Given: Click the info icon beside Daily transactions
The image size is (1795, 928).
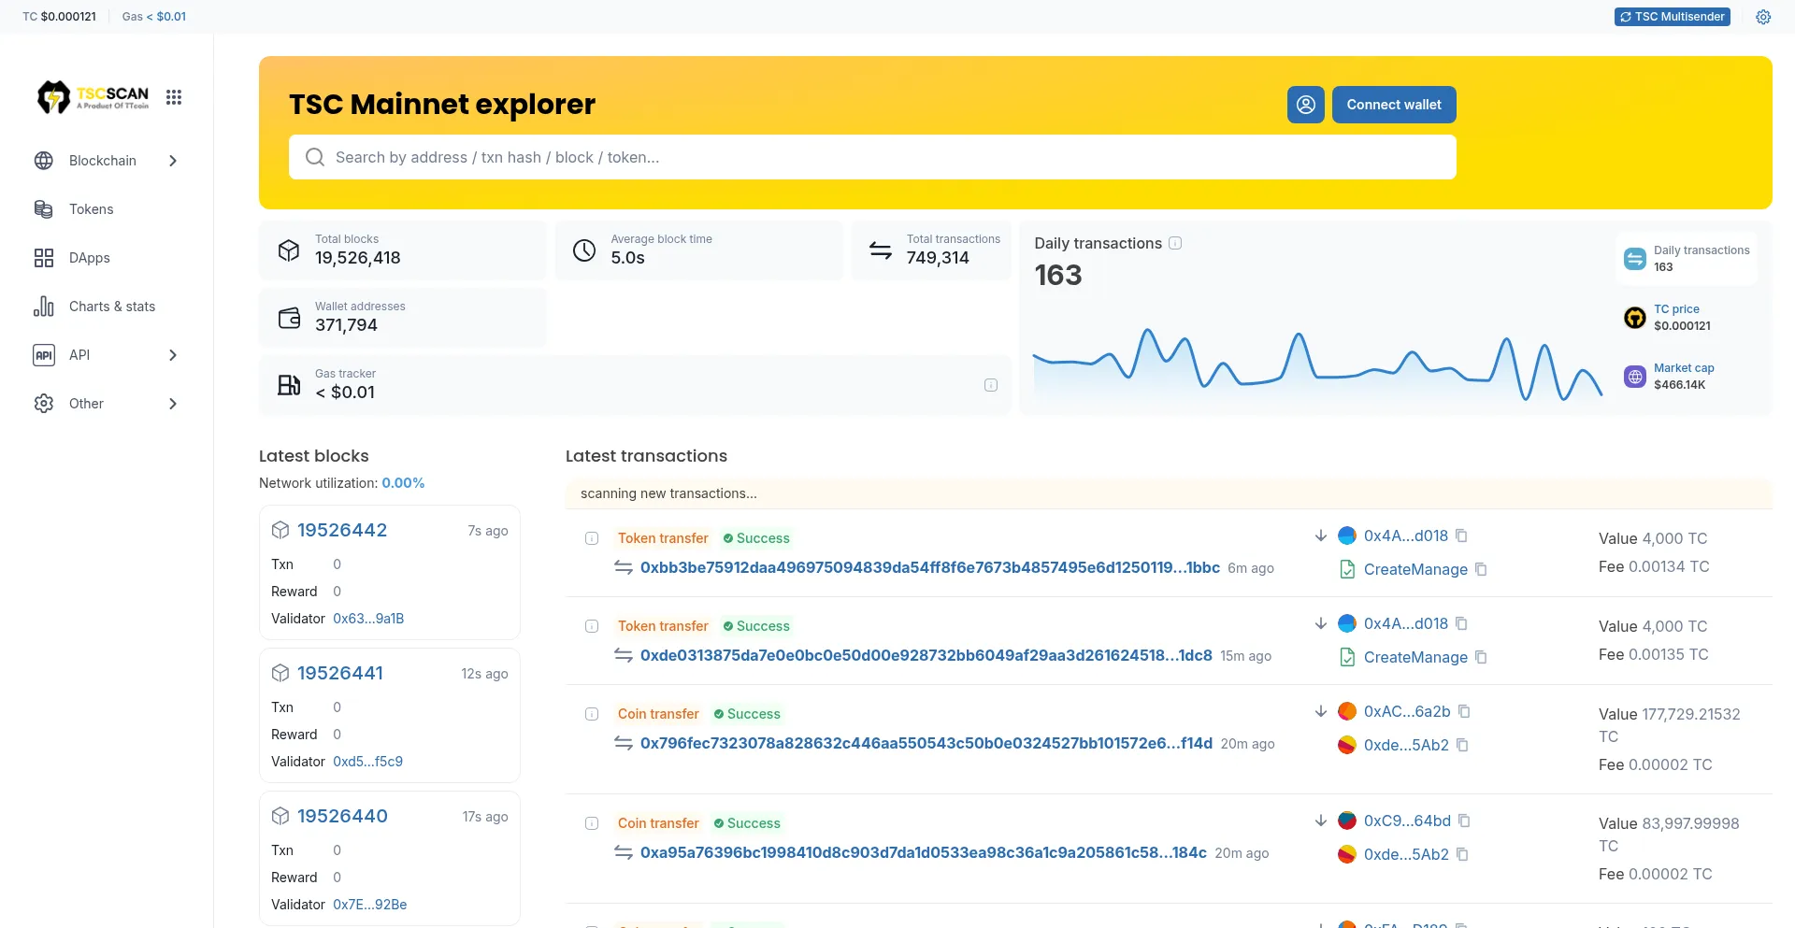Looking at the screenshot, I should 1175,243.
